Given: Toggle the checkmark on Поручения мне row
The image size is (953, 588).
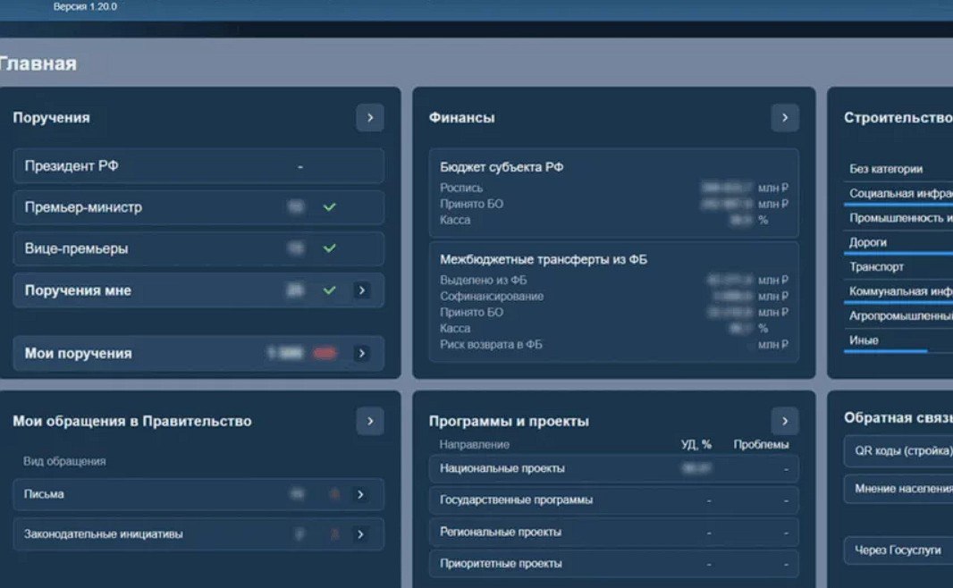Looking at the screenshot, I should (x=329, y=290).
